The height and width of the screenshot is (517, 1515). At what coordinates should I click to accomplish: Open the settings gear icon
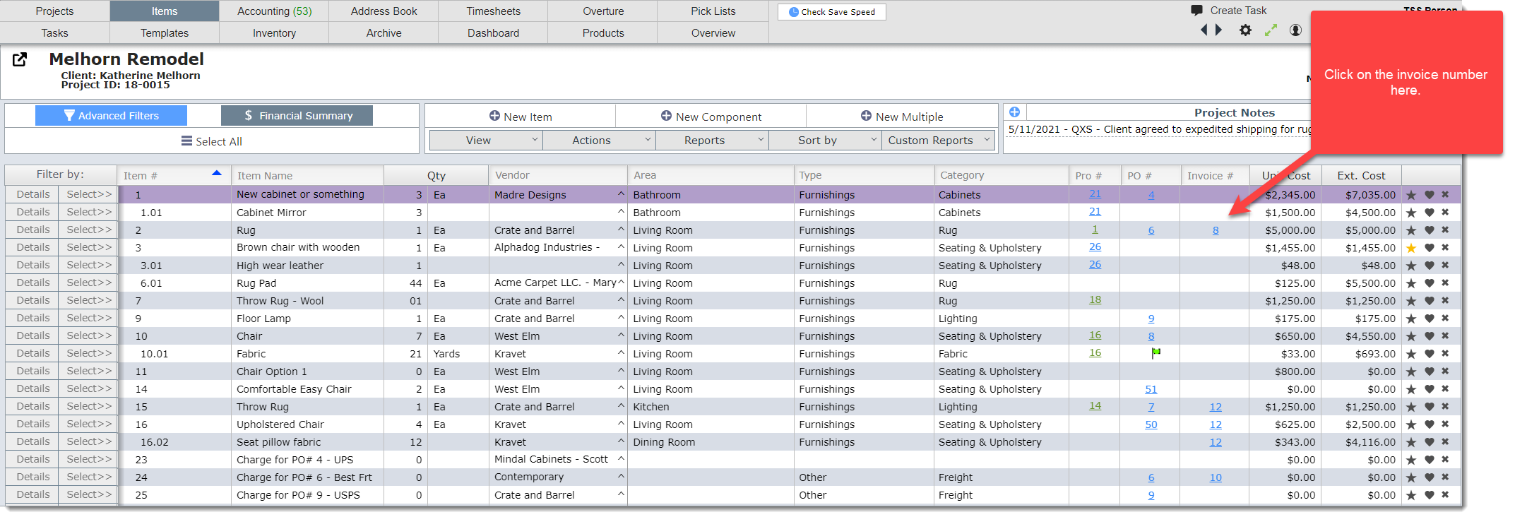1245,30
